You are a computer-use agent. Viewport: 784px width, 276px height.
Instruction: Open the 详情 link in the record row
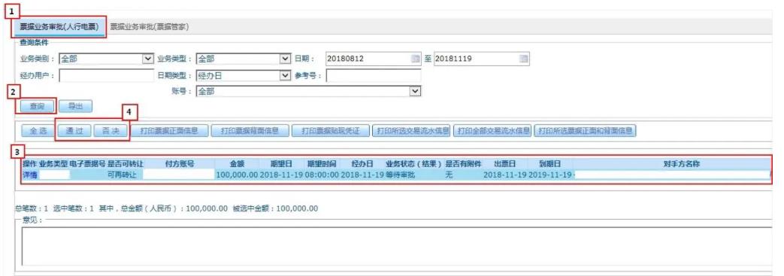tap(29, 175)
